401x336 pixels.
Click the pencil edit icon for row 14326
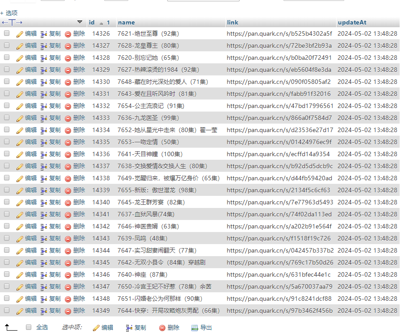tap(20, 34)
